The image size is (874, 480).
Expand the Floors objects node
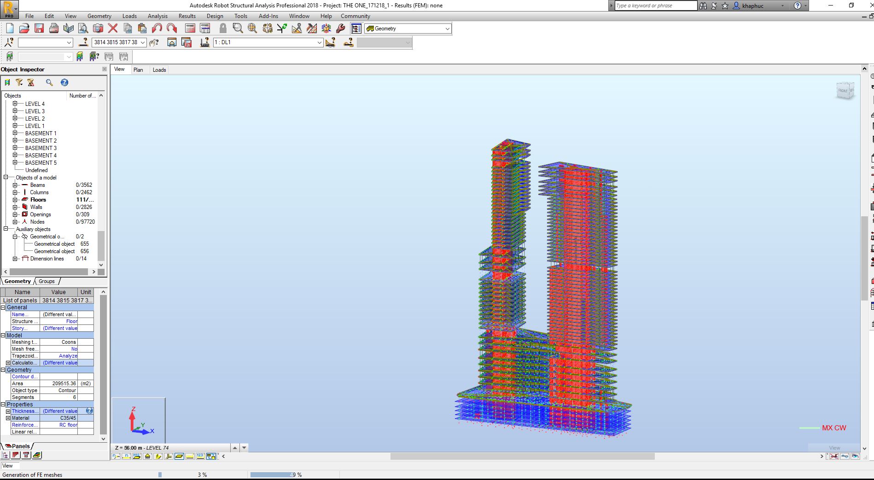(x=16, y=199)
